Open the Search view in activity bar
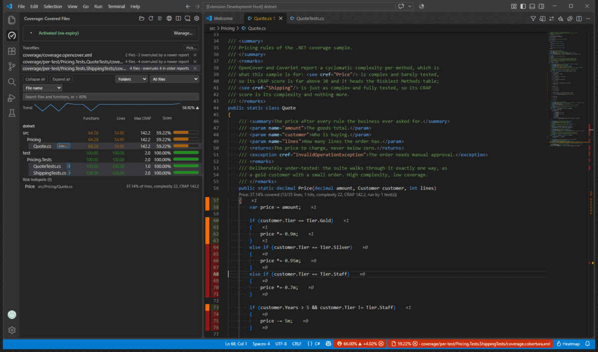 pyautogui.click(x=12, y=82)
